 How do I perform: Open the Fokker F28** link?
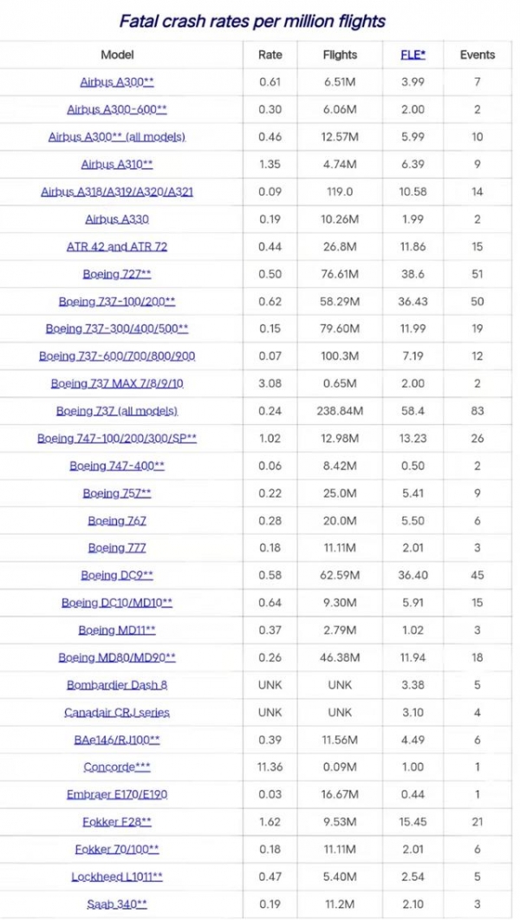point(117,822)
